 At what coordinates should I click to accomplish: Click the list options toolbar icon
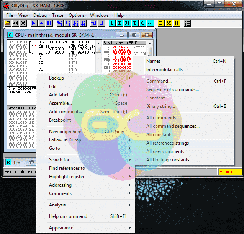pyautogui.click(x=187, y=23)
